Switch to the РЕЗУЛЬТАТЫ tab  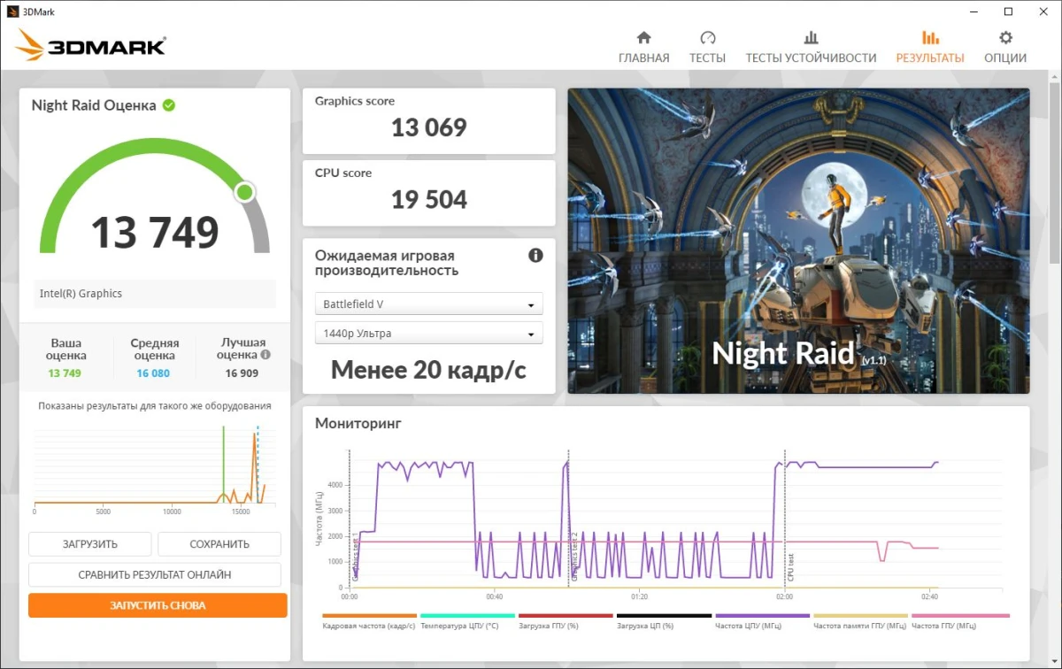[930, 58]
